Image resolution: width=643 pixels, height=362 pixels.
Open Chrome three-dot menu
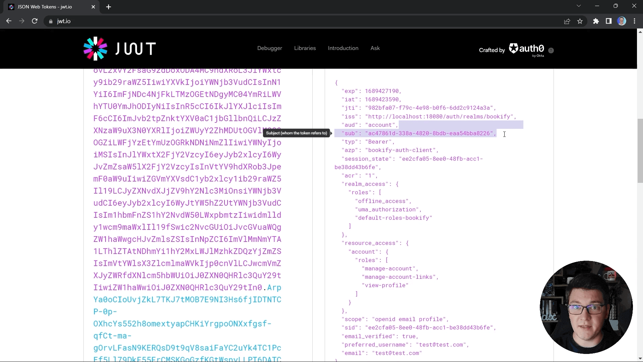tap(634, 21)
